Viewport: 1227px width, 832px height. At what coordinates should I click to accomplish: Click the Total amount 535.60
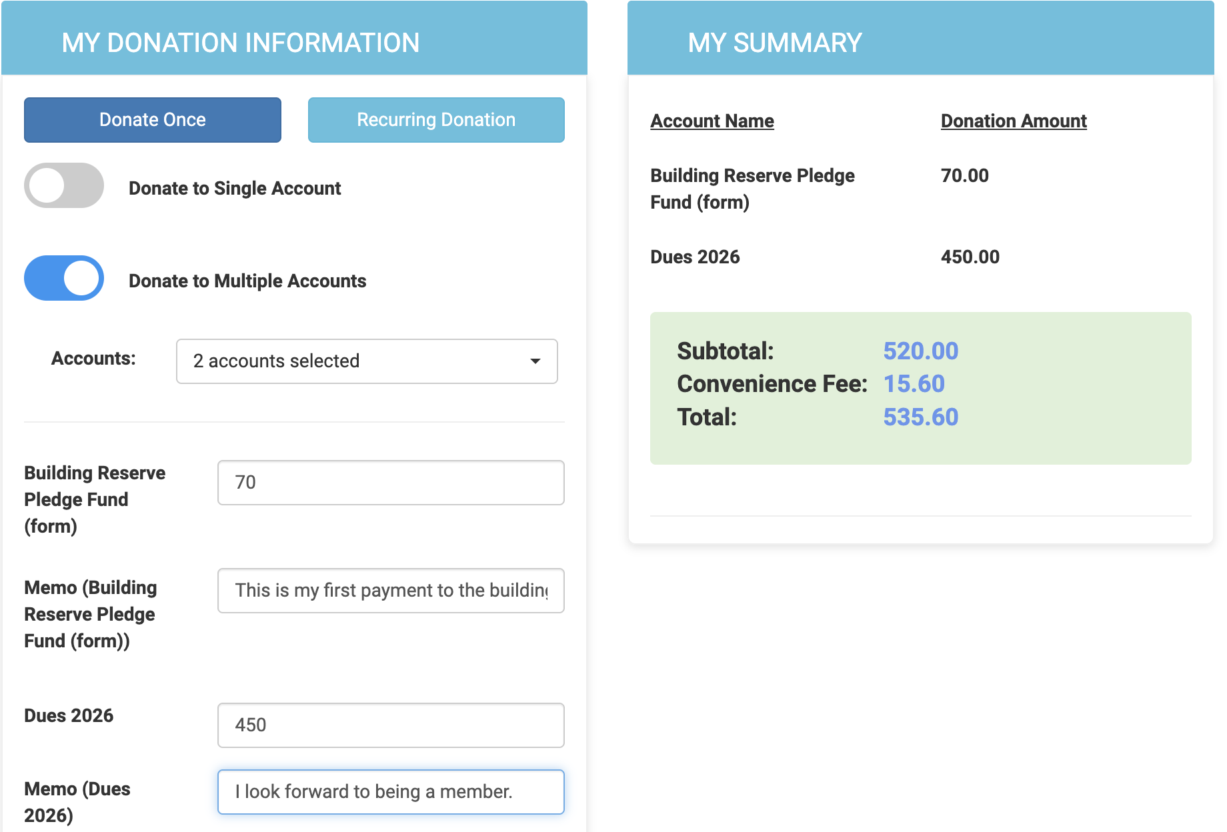coord(920,417)
